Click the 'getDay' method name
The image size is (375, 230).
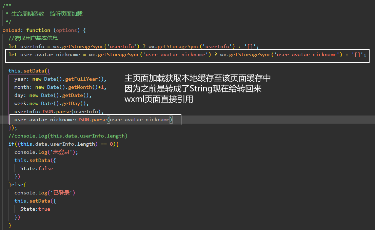(71, 103)
